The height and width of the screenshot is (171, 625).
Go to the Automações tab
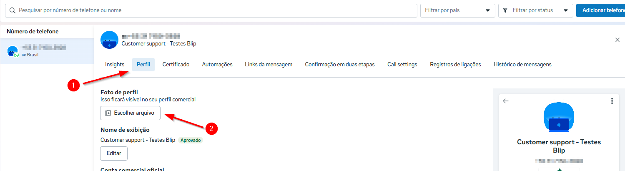[x=217, y=65]
